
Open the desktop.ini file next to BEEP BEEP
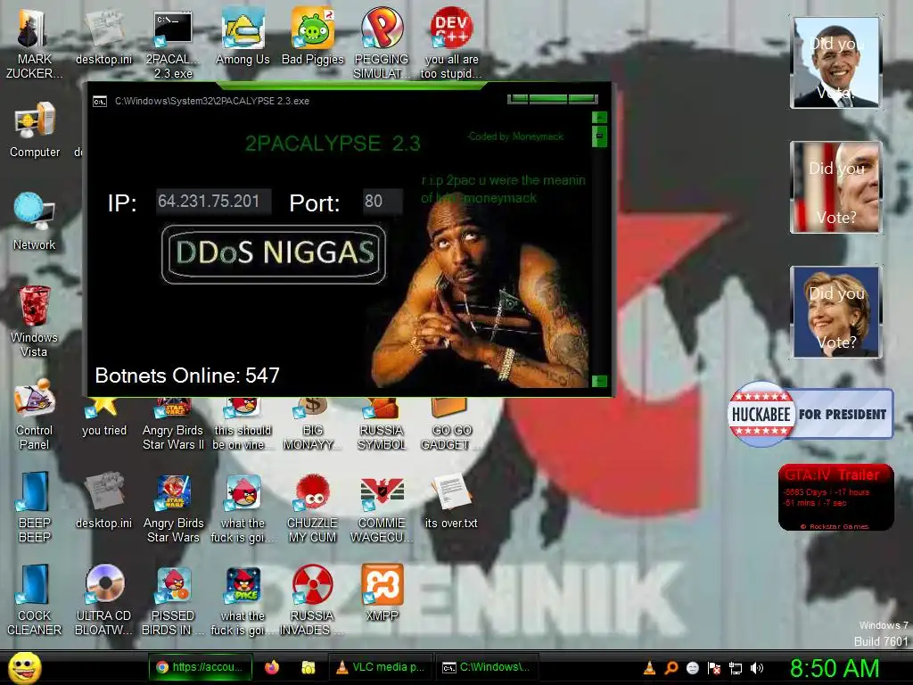click(x=104, y=501)
